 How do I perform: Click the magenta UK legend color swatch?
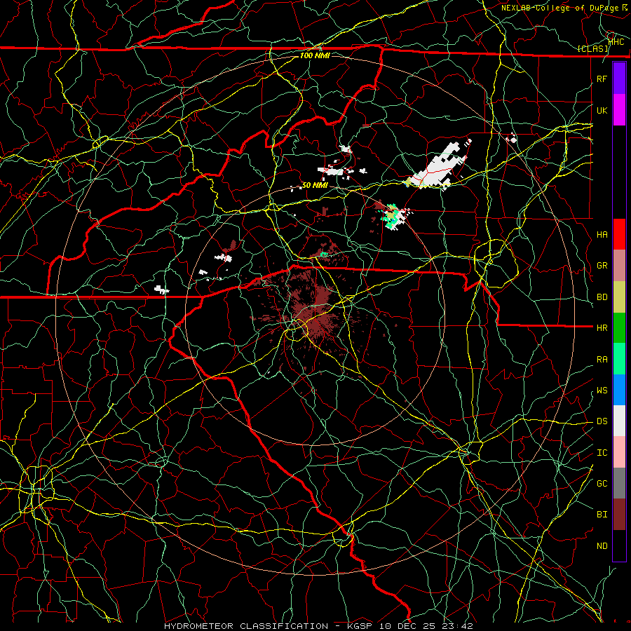tap(619, 110)
